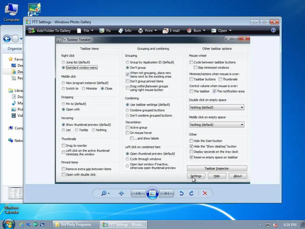Click the 7TT Settings taskbar button
The image size is (305, 229).
[124, 225]
